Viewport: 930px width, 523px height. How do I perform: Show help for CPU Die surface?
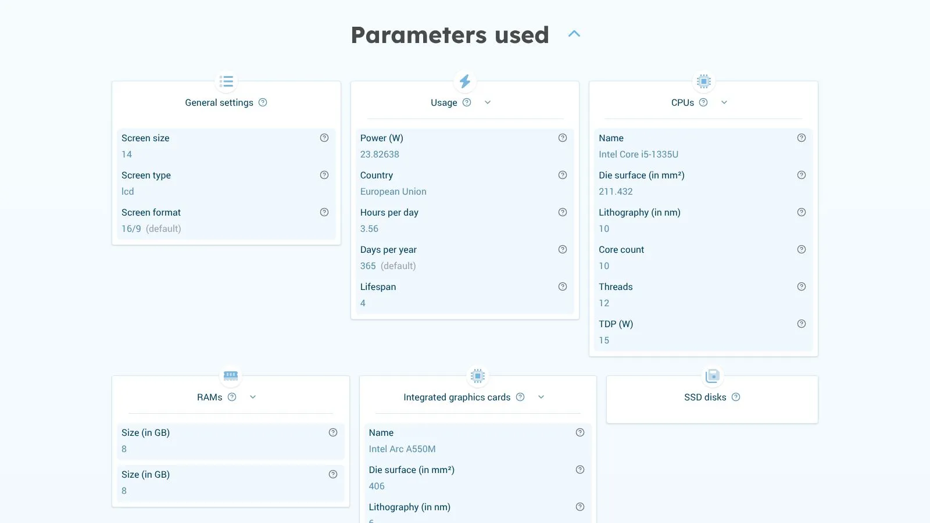pyautogui.click(x=802, y=175)
